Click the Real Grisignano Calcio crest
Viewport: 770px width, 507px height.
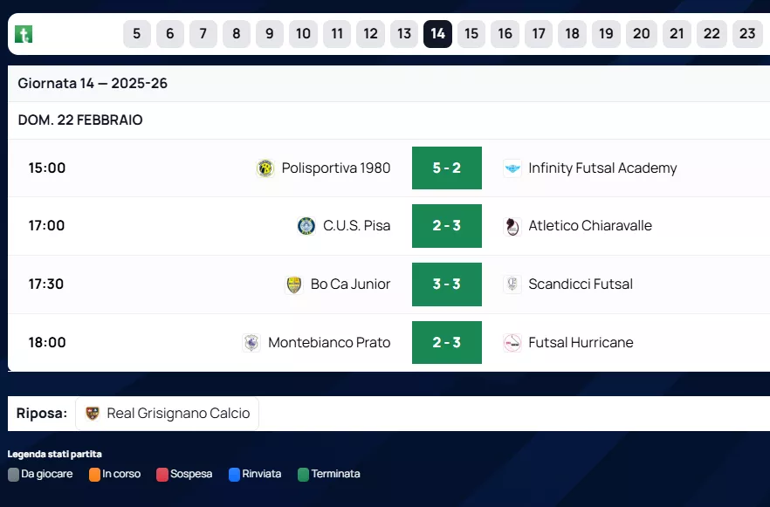pyautogui.click(x=93, y=414)
